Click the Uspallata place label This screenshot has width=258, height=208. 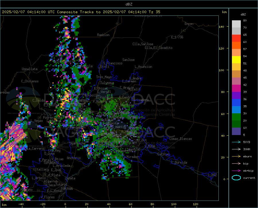coord(30,69)
